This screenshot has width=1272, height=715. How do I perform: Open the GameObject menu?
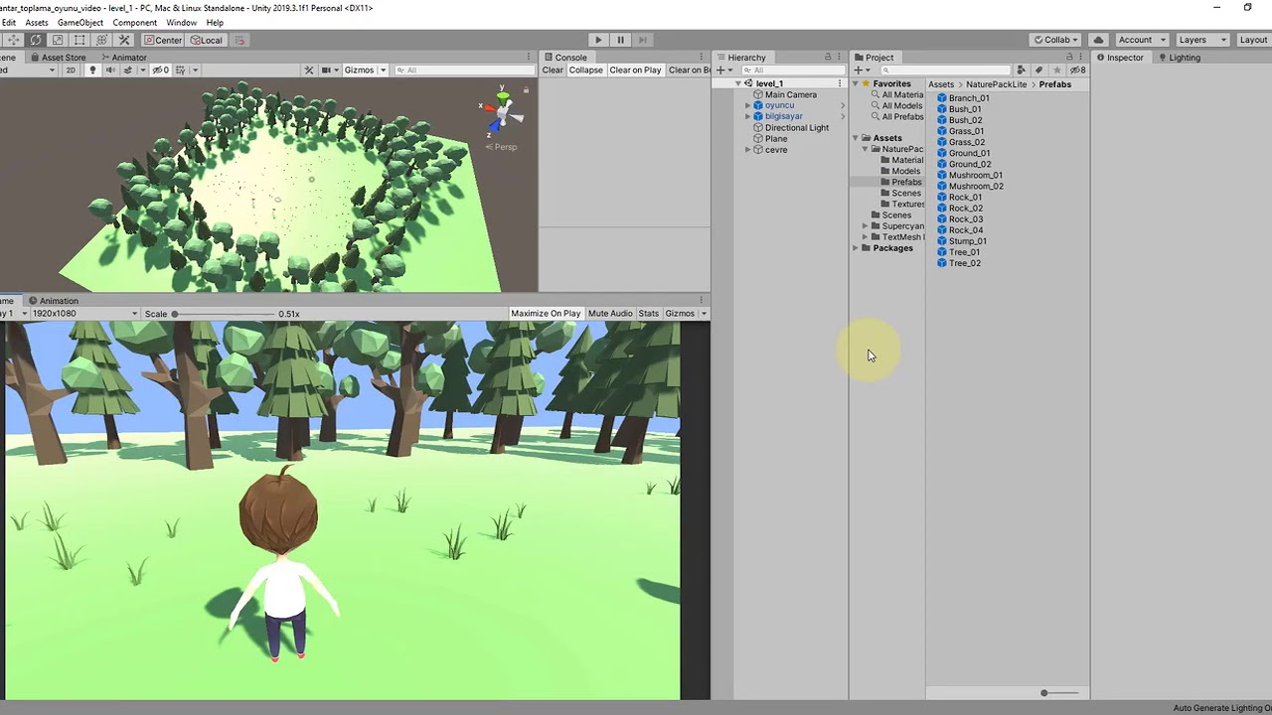click(80, 22)
